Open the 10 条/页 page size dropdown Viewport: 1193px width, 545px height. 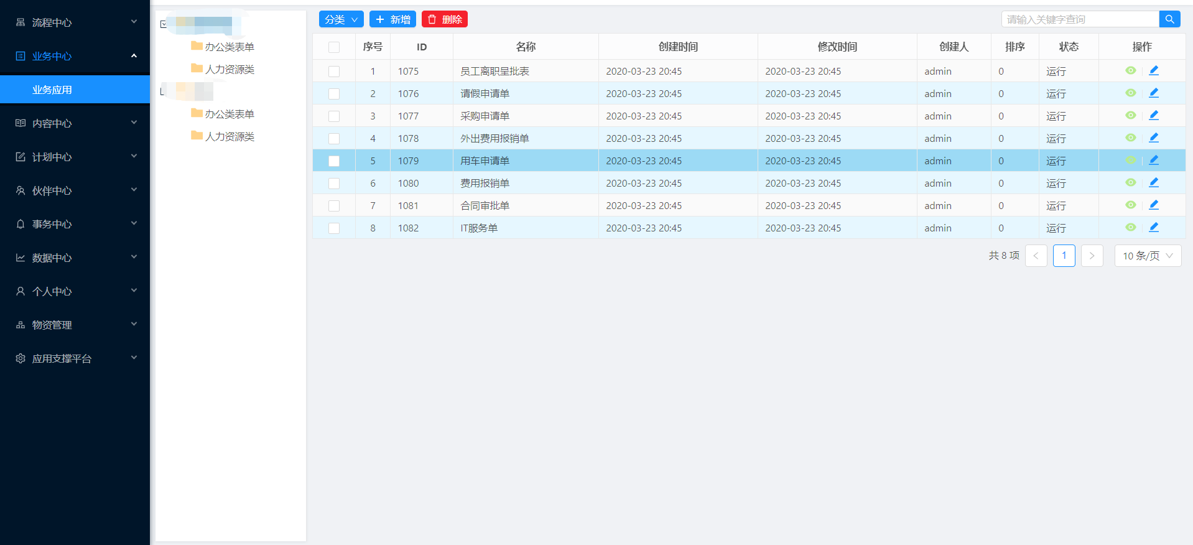(x=1148, y=256)
